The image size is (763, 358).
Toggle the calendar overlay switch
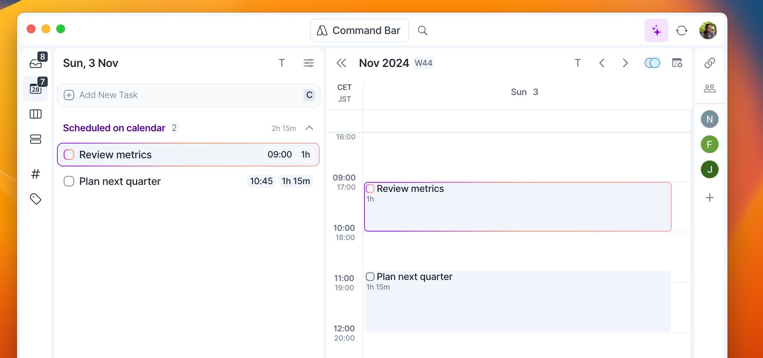(652, 63)
